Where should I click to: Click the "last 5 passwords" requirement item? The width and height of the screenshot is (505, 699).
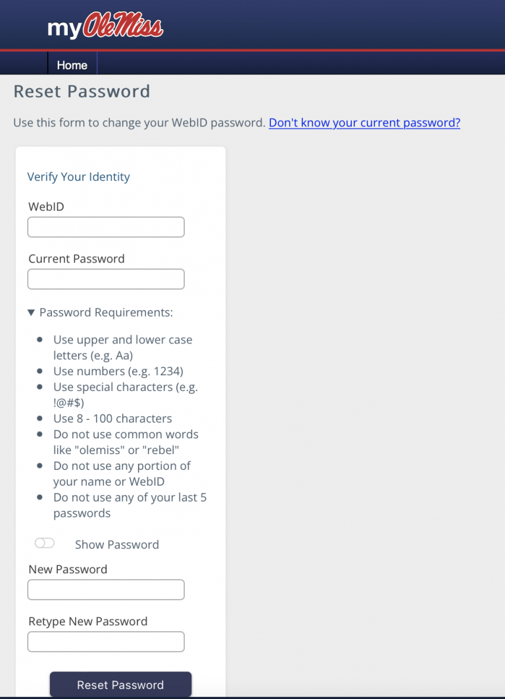[130, 505]
